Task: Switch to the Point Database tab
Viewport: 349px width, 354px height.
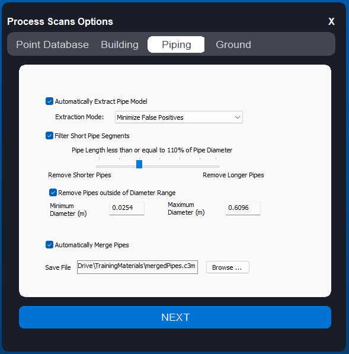Action: [x=52, y=44]
